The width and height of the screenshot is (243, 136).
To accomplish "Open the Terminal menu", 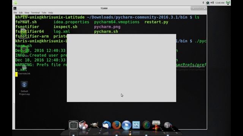I will point(35,12).
